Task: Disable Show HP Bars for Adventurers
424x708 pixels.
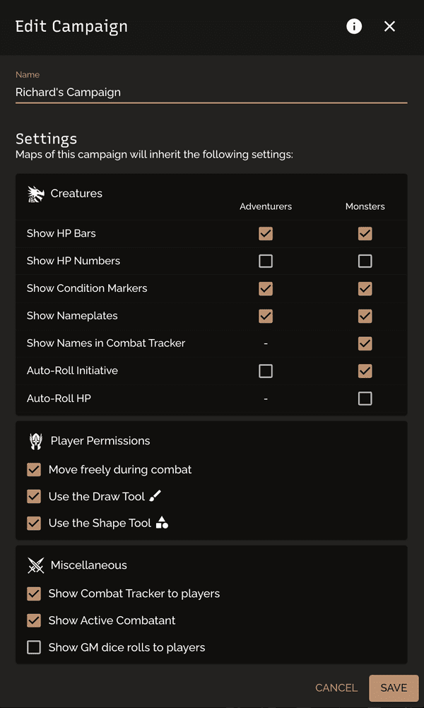Action: (x=266, y=233)
